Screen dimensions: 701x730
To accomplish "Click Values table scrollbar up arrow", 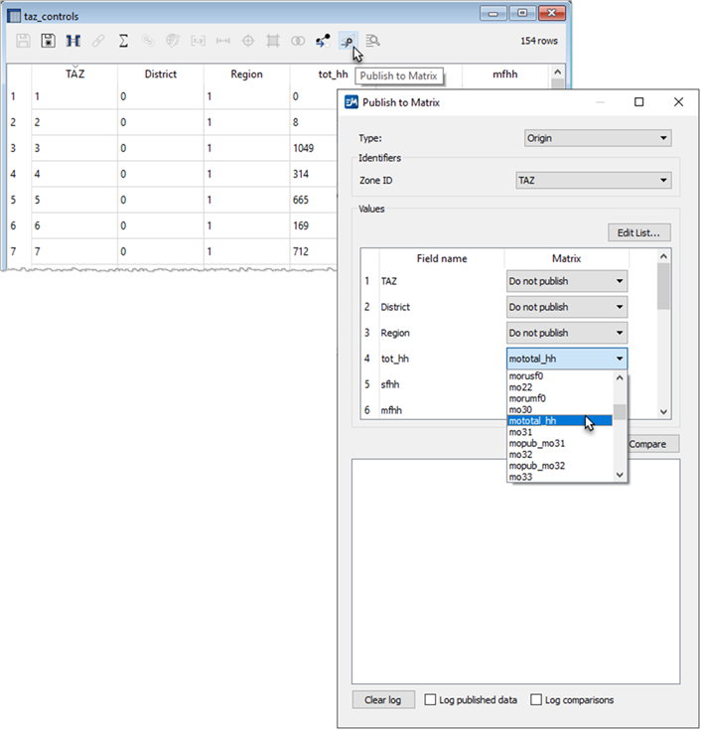I will (663, 256).
